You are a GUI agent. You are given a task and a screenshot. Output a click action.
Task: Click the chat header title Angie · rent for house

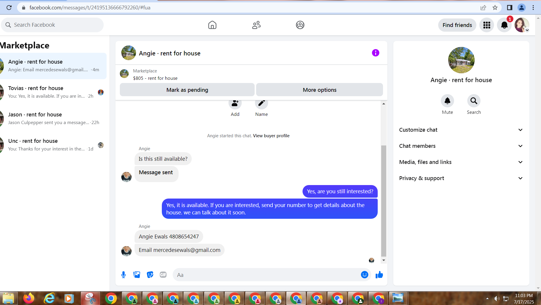[169, 53]
